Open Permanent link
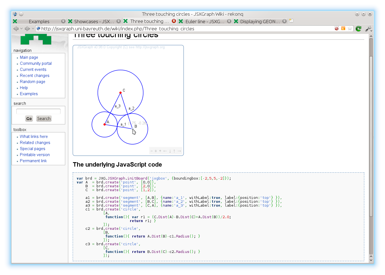 tap(33, 161)
